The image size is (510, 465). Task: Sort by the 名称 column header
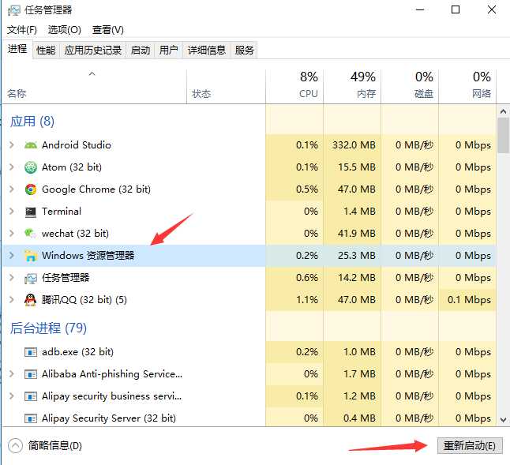(x=94, y=87)
